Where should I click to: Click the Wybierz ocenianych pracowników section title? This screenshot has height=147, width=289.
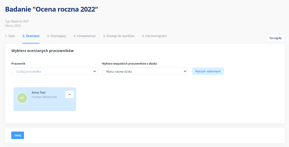coord(43,51)
